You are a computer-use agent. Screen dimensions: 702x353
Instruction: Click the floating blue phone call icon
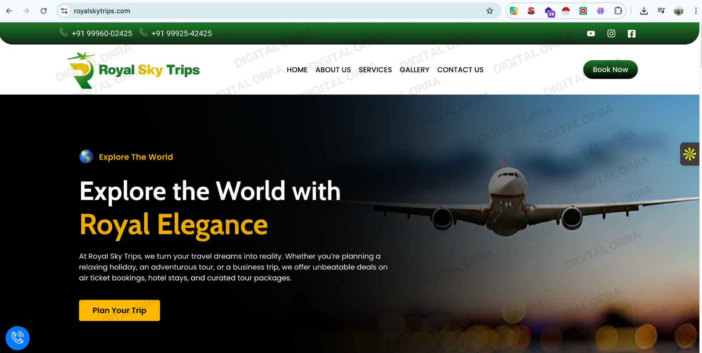point(18,338)
